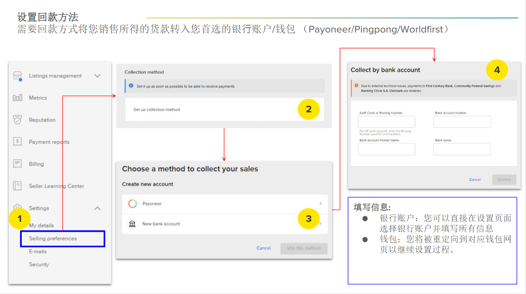This screenshot has height=294, width=526.
Task: Click the bank building icon
Action: click(132, 224)
